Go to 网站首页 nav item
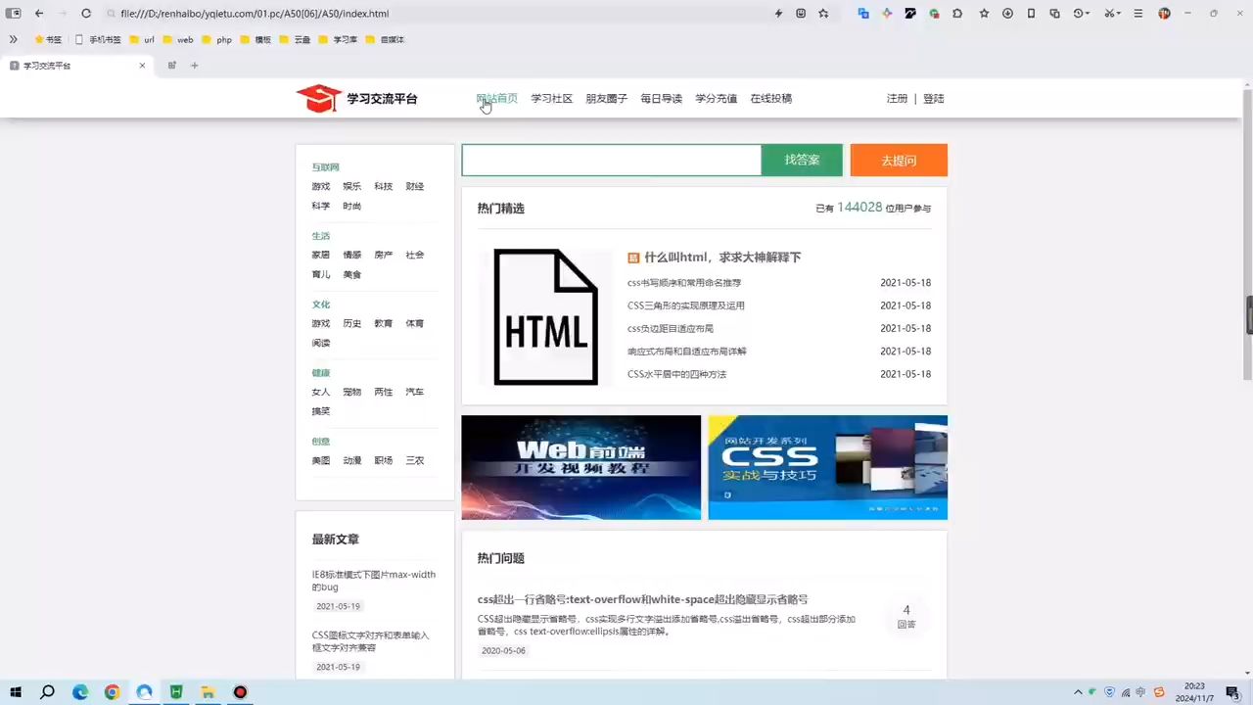The height and width of the screenshot is (705, 1253). [496, 98]
